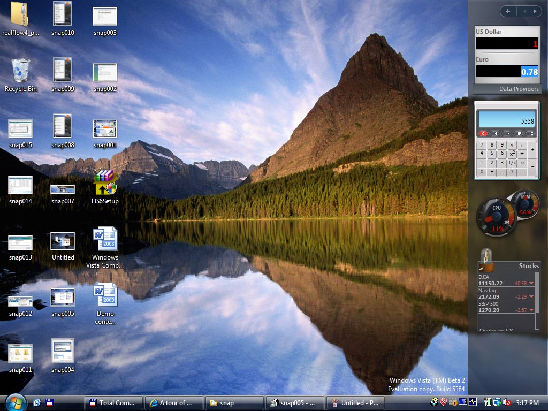Screen dimensions: 548x411
Task: Click the Stocks gadget vertical scrollbar
Action: pos(537,300)
